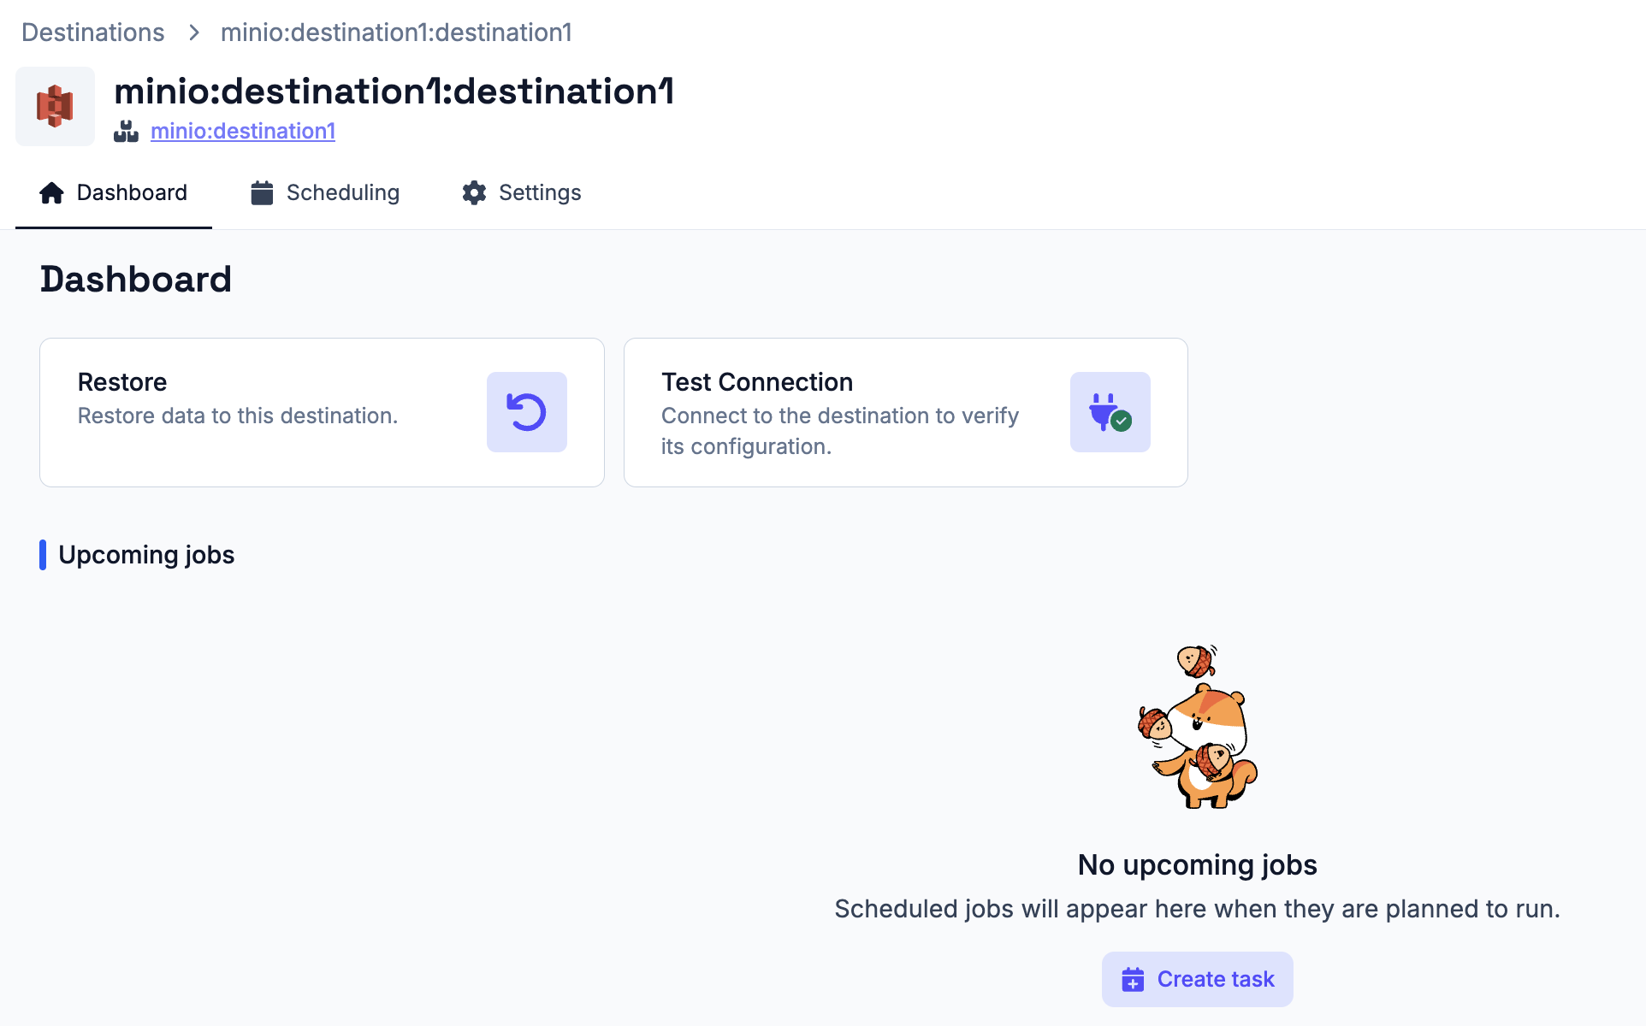1646x1026 pixels.
Task: Click the Restore circular arrow icon
Action: click(x=526, y=412)
